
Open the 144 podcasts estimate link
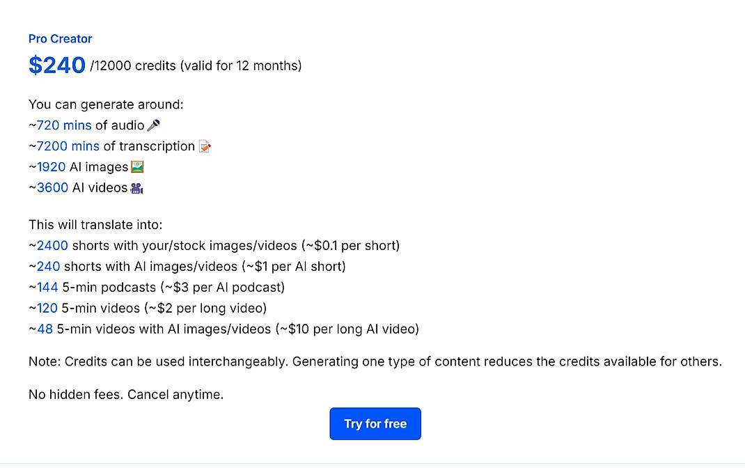pos(47,287)
